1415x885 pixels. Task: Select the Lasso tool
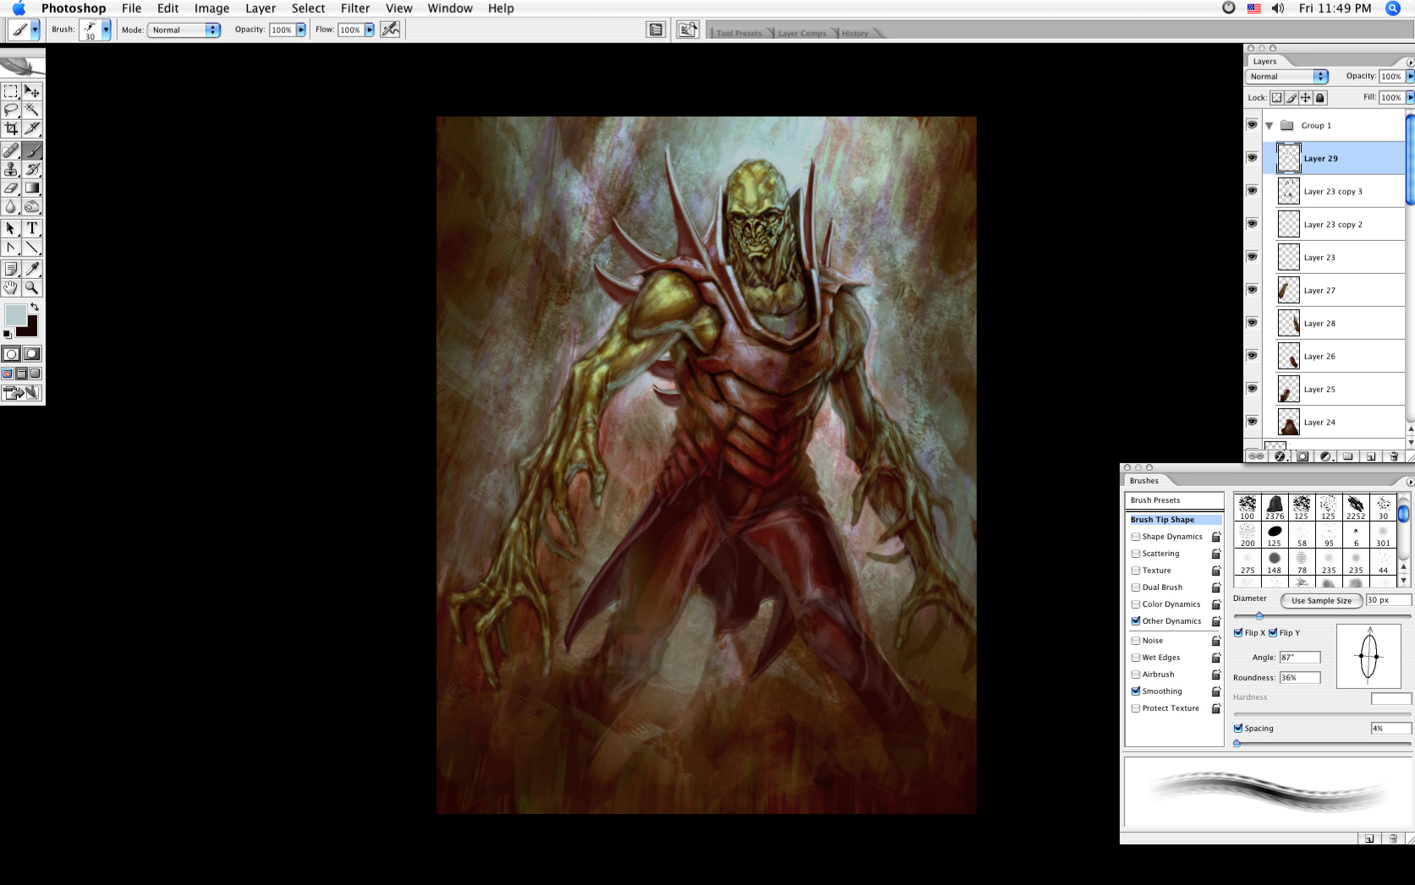[11, 110]
